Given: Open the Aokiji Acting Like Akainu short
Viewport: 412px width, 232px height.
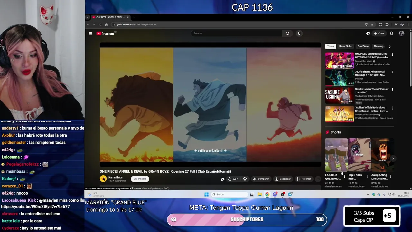Looking at the screenshot, I should click(x=383, y=155).
